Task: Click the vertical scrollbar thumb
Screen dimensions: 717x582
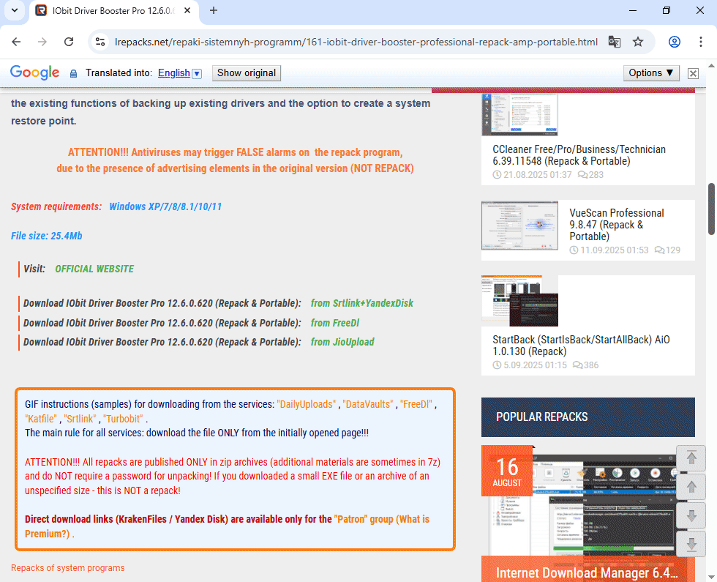Action: (711, 209)
